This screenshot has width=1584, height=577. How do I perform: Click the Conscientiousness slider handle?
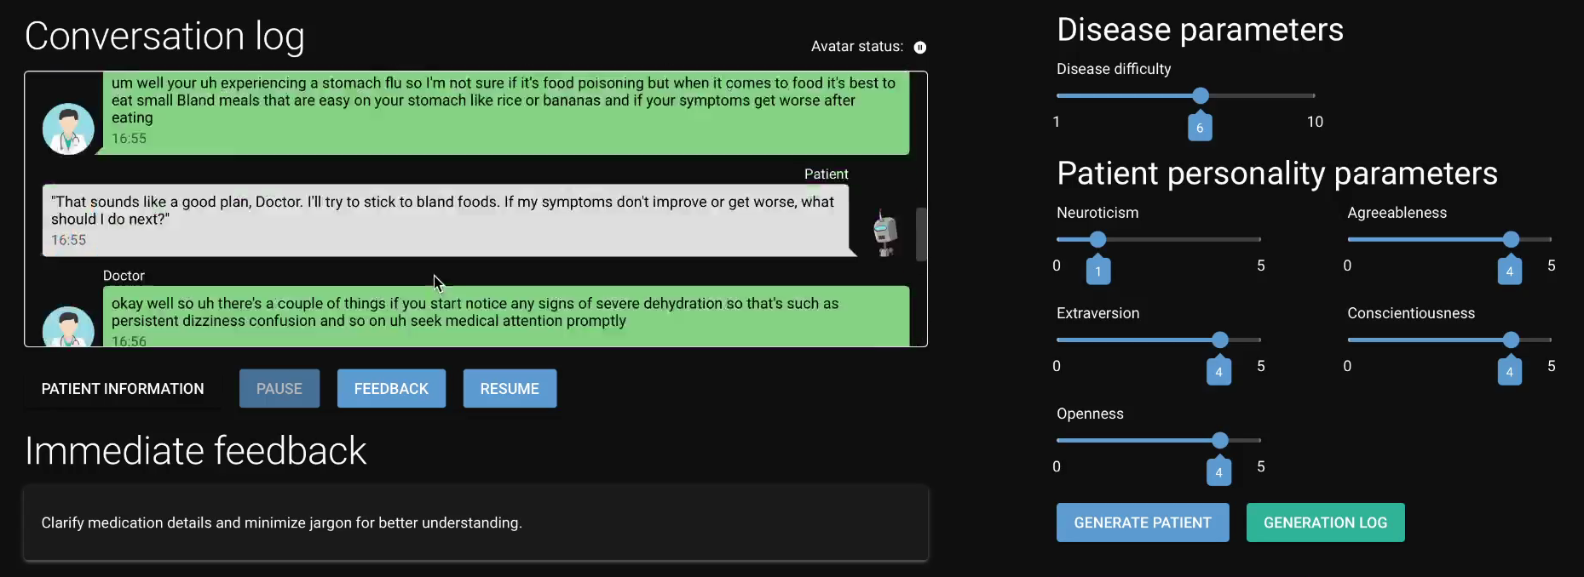pos(1511,340)
